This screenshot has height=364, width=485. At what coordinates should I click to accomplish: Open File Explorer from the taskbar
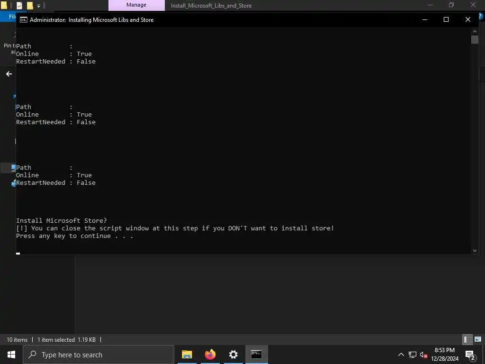coord(187,355)
